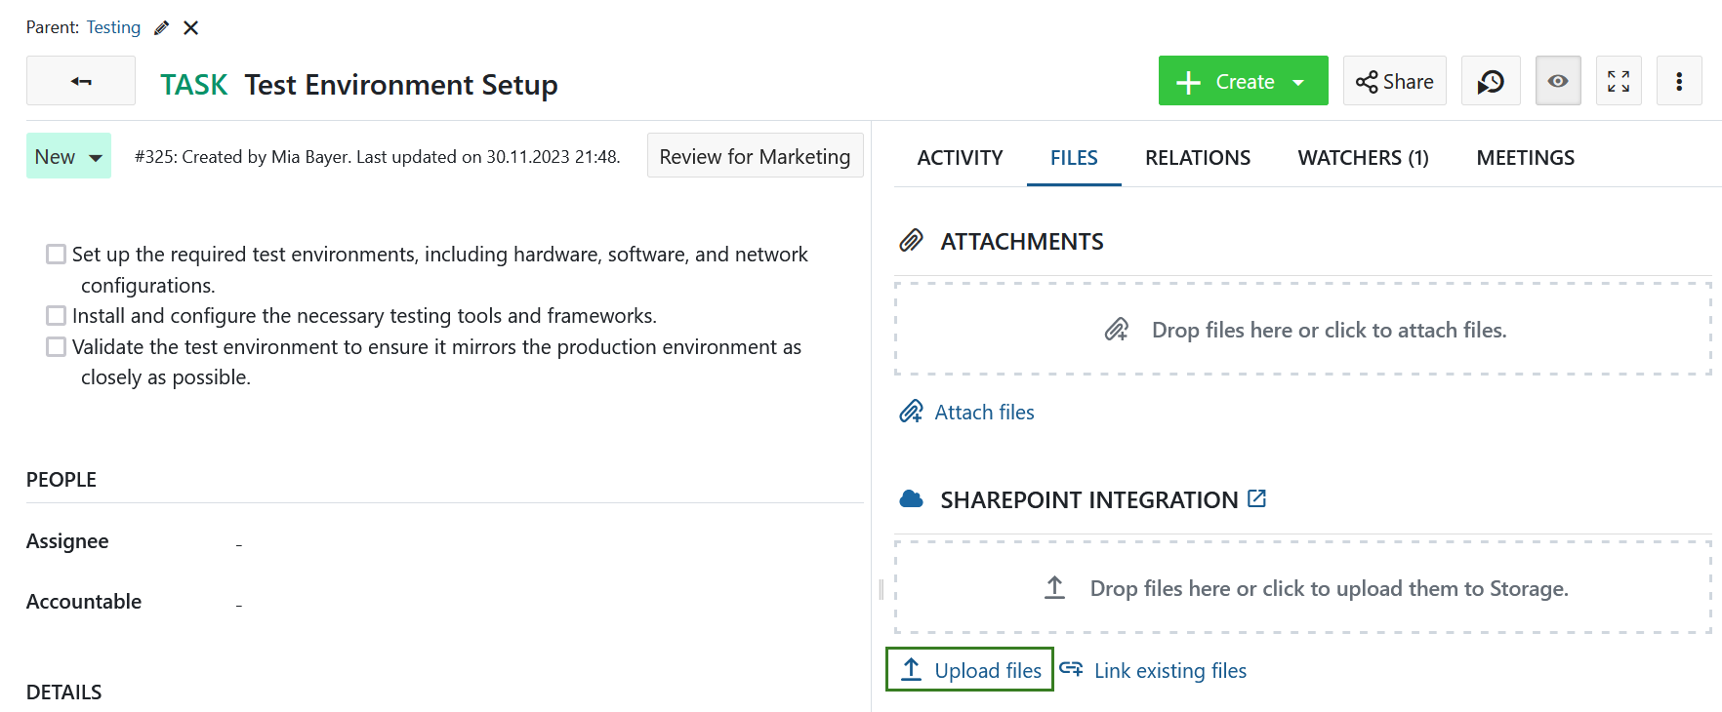This screenshot has width=1722, height=712.
Task: Open the green Create dropdown
Action: (1243, 81)
